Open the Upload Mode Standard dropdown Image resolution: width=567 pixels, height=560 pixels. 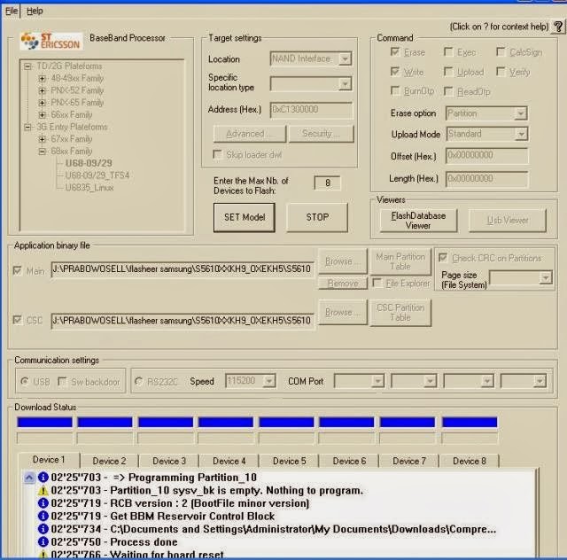521,134
